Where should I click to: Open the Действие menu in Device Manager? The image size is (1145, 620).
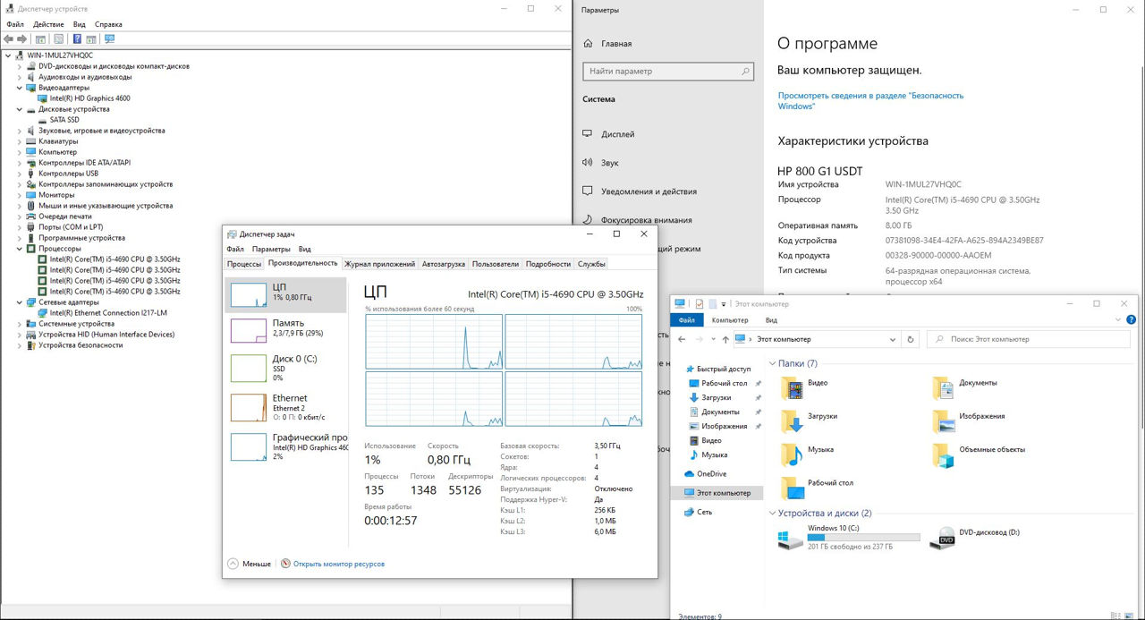[x=47, y=24]
